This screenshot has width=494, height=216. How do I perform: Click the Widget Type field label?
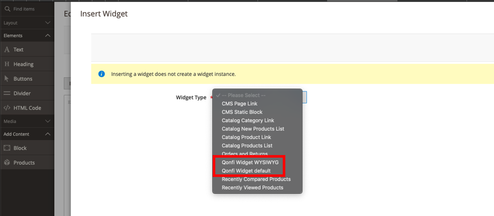(x=191, y=98)
